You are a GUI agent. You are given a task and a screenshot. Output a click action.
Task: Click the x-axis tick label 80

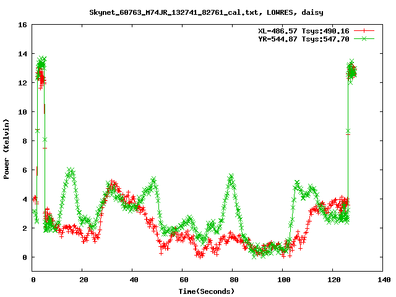click(x=234, y=280)
